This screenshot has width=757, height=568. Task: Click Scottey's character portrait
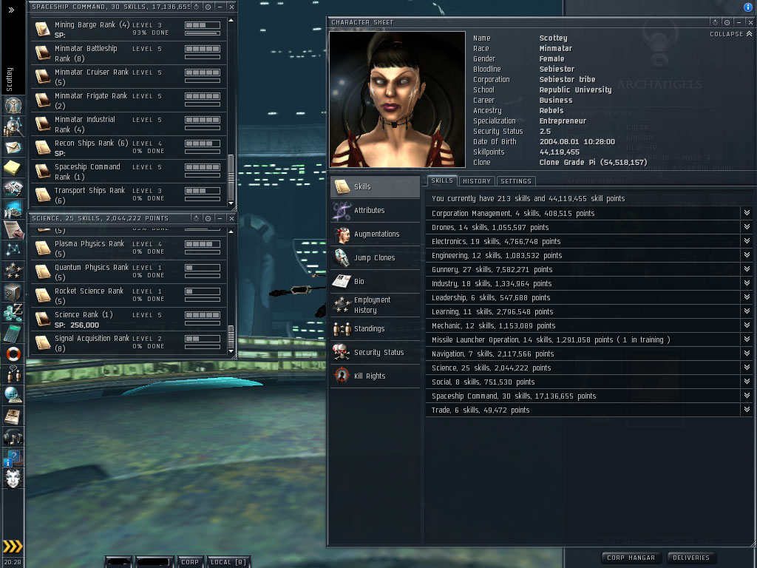(397, 100)
